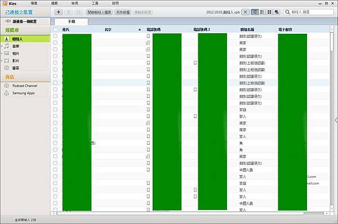Click the 另存新檔 save as button

(x=123, y=12)
